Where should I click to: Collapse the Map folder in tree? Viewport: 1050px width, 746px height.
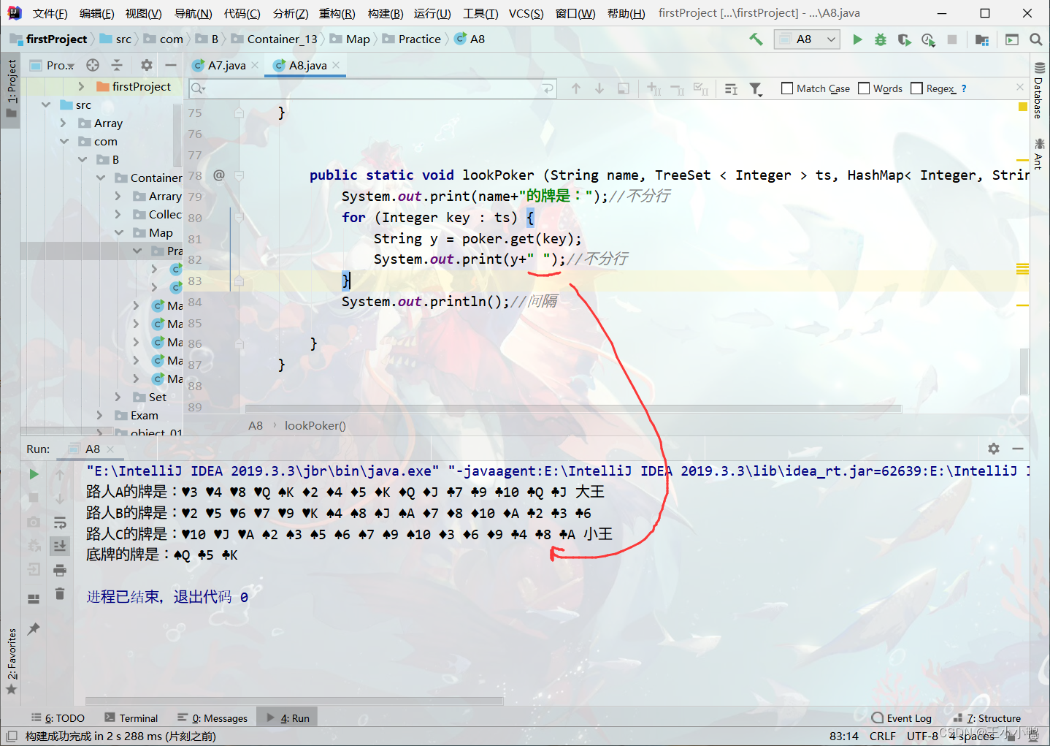118,232
